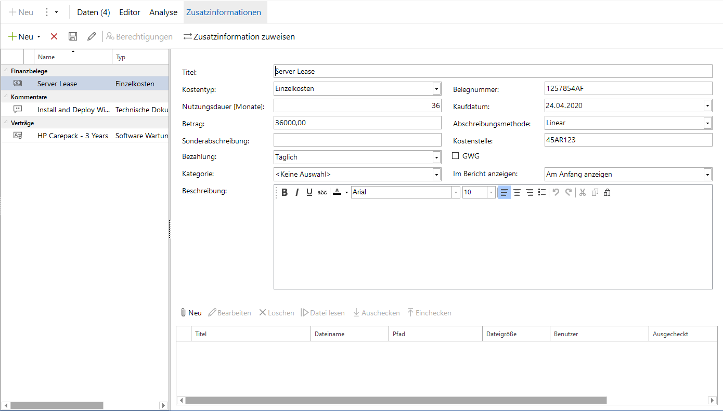Click the Nutzungsdauer [Monate] field

(x=357, y=106)
